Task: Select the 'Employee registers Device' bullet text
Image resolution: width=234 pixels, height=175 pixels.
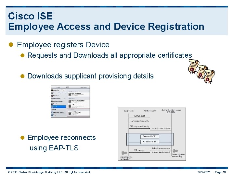Action: [63, 45]
